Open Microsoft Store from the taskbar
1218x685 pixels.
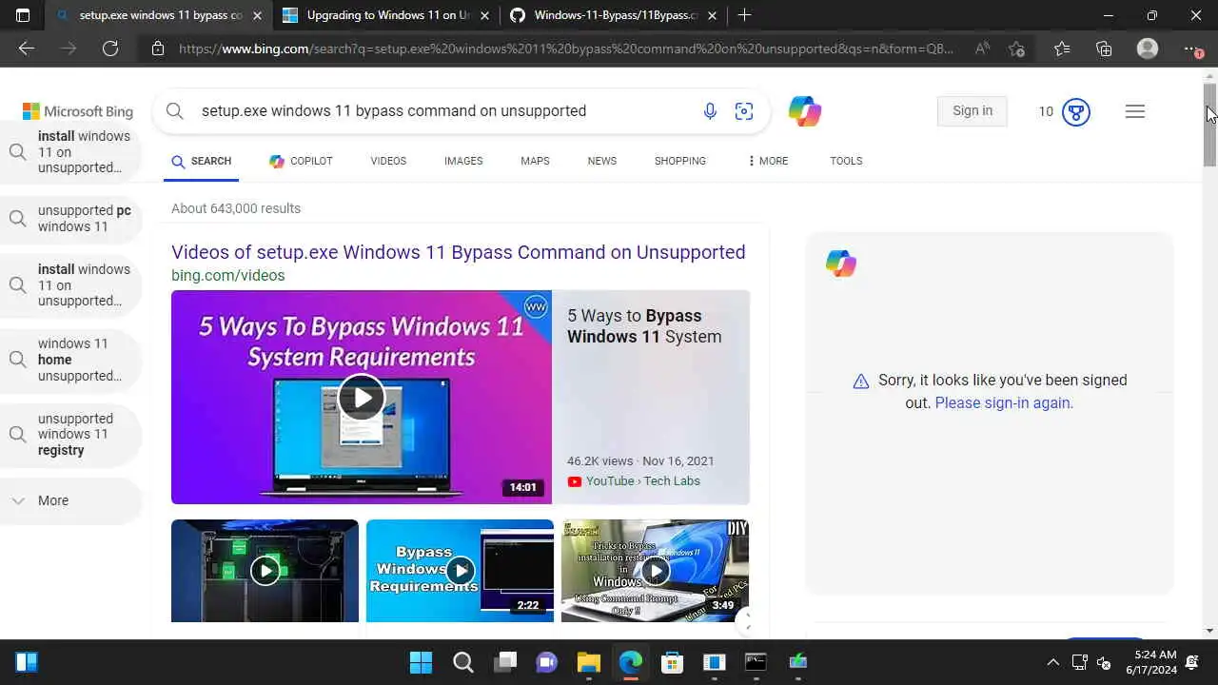pos(672,662)
